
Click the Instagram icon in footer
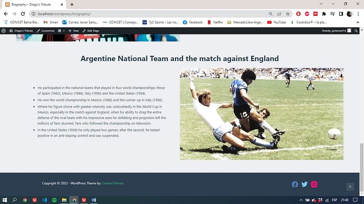(314, 184)
